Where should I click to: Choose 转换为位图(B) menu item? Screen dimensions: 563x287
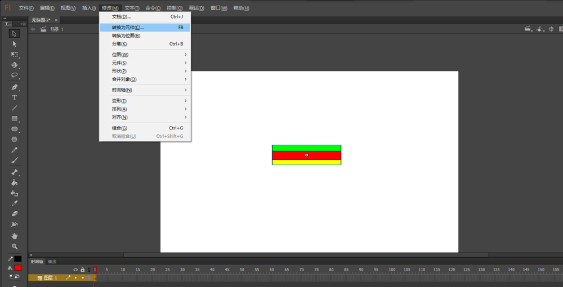[145, 35]
